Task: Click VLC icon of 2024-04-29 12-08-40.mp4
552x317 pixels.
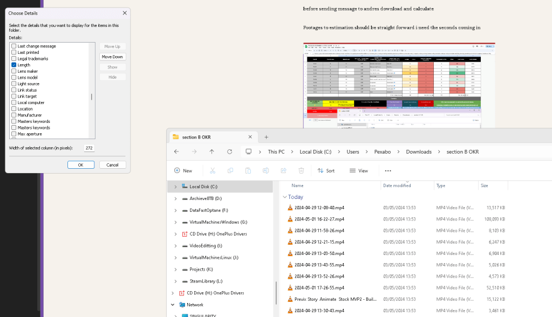Action: [x=290, y=208]
